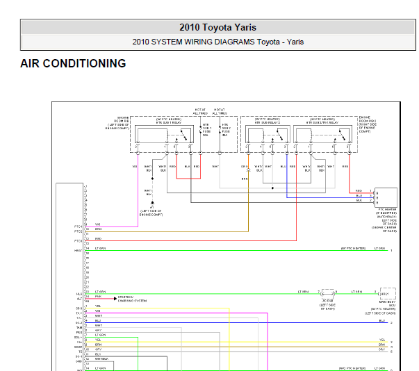Click the "2010 SYSTEM WIRING DIAGRAMS Toyota - Yaris" subtitle
The image size is (419, 371).
pos(217,42)
